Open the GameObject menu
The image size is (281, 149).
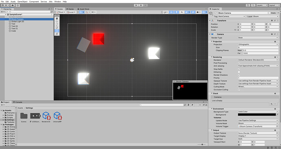(x=22, y=2)
